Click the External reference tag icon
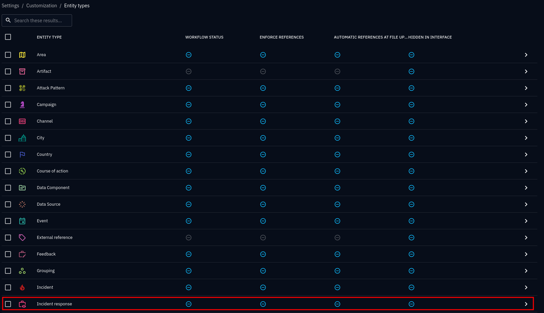544x313 pixels. click(22, 238)
